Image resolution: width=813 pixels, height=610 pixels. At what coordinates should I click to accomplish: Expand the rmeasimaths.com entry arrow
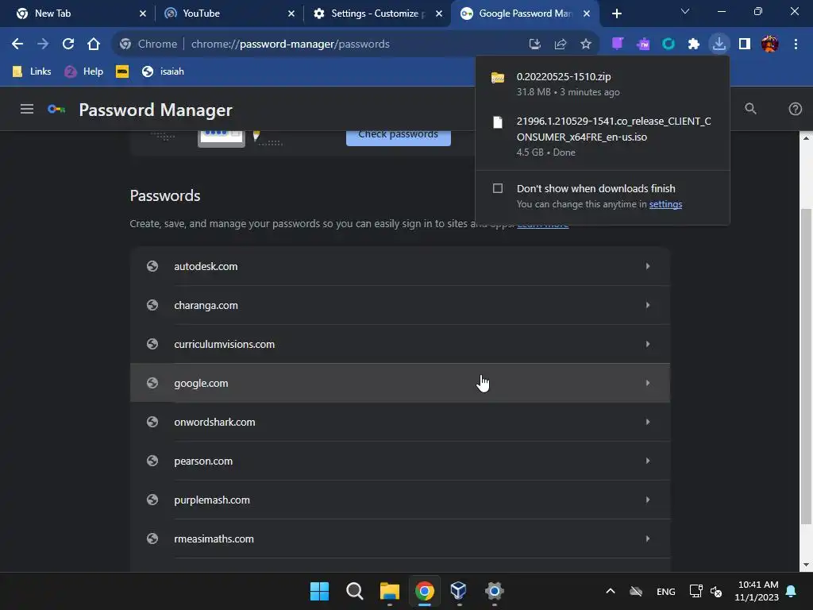point(648,539)
